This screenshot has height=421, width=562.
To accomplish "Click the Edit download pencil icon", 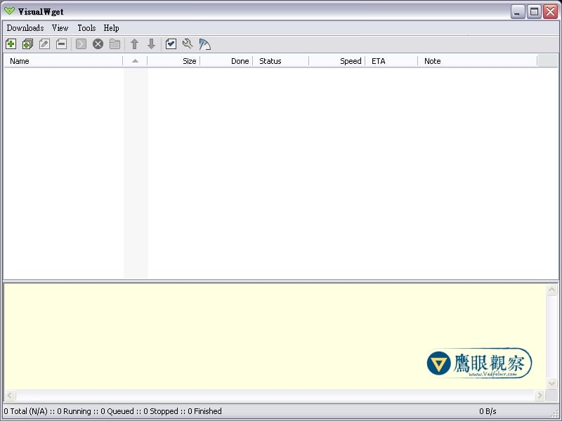I will click(x=44, y=44).
